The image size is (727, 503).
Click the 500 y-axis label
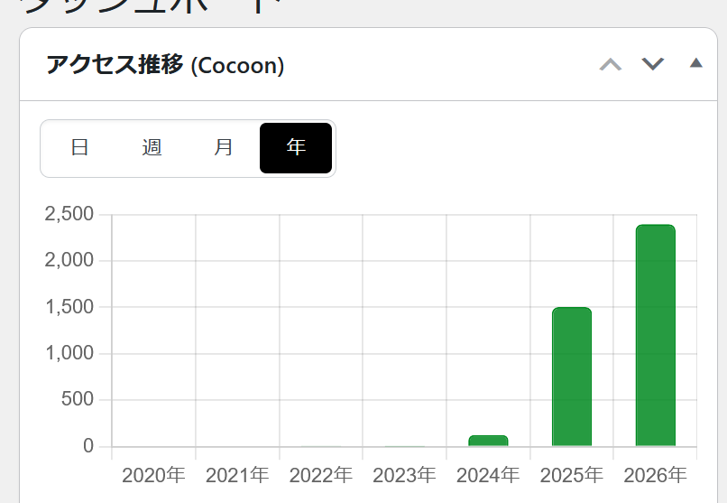(x=78, y=399)
